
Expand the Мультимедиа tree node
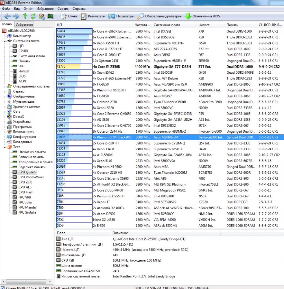[5, 101]
